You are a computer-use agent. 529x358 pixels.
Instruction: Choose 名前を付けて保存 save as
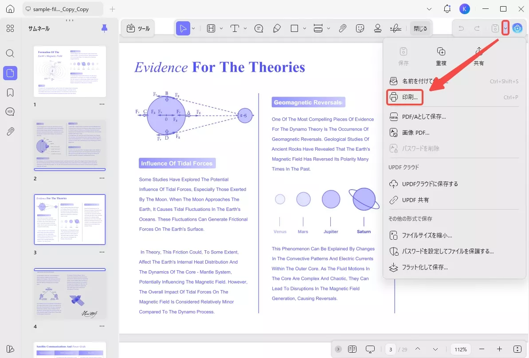tap(454, 81)
